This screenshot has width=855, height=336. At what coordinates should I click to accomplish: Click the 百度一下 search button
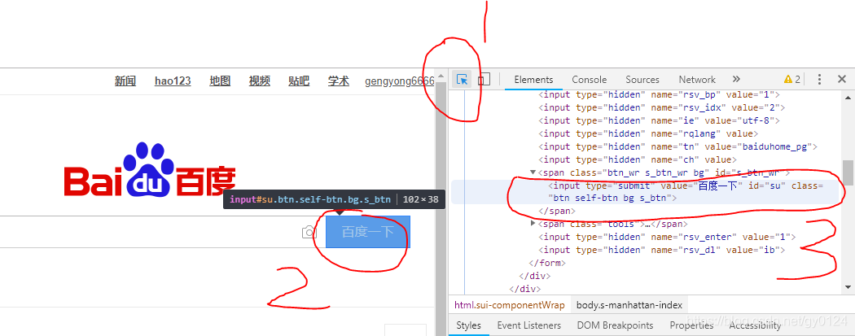[x=368, y=232]
